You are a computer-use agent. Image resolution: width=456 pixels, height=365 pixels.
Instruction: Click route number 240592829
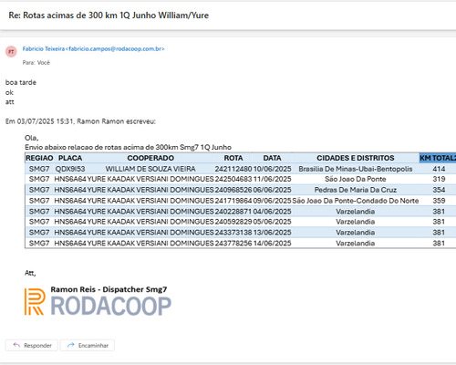point(233,222)
